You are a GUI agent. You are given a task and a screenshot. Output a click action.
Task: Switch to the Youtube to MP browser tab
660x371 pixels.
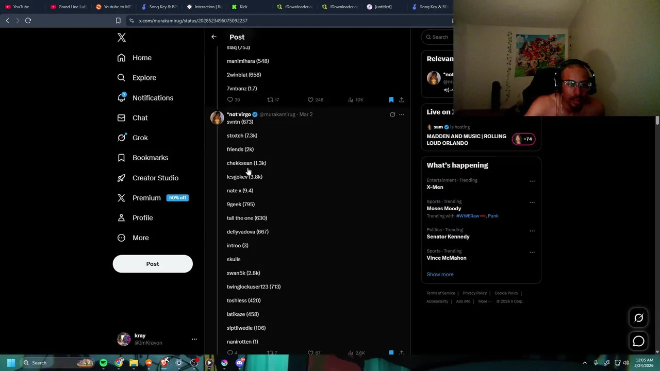pyautogui.click(x=114, y=7)
